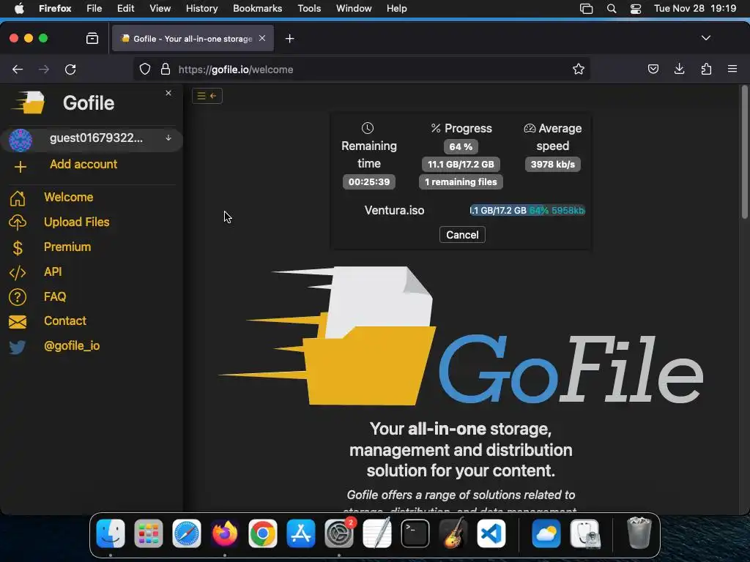Bookmark this page with star icon
The image size is (750, 562).
(579, 70)
